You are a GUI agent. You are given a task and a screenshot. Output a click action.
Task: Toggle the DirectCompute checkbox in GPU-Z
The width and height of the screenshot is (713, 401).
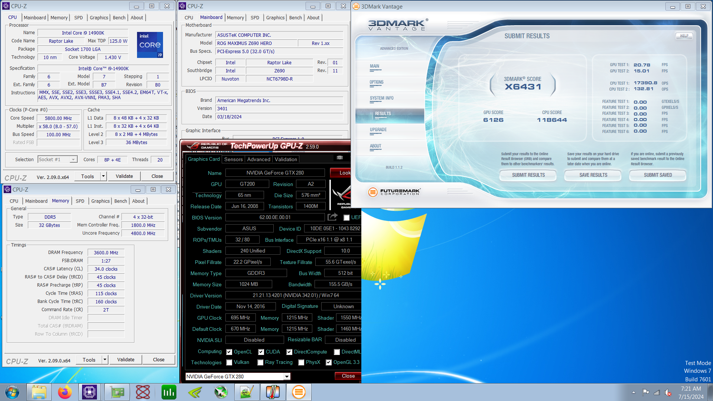[289, 352]
